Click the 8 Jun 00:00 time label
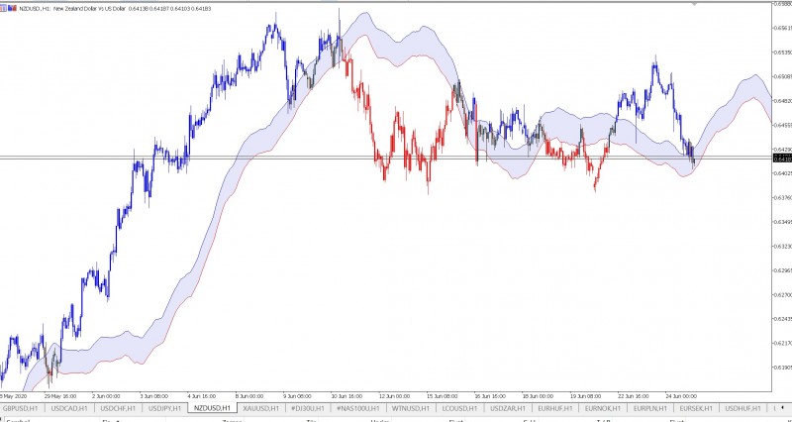This screenshot has height=422, width=792. click(249, 396)
